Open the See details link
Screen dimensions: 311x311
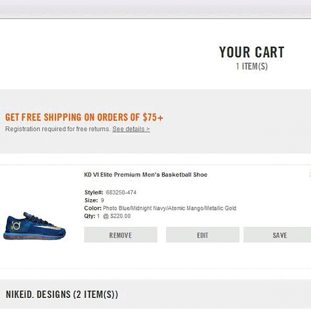131,129
